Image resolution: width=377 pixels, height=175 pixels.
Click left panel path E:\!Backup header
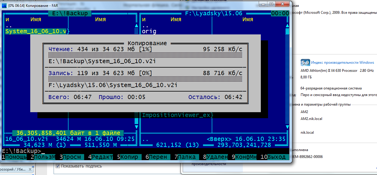[x=70, y=13]
